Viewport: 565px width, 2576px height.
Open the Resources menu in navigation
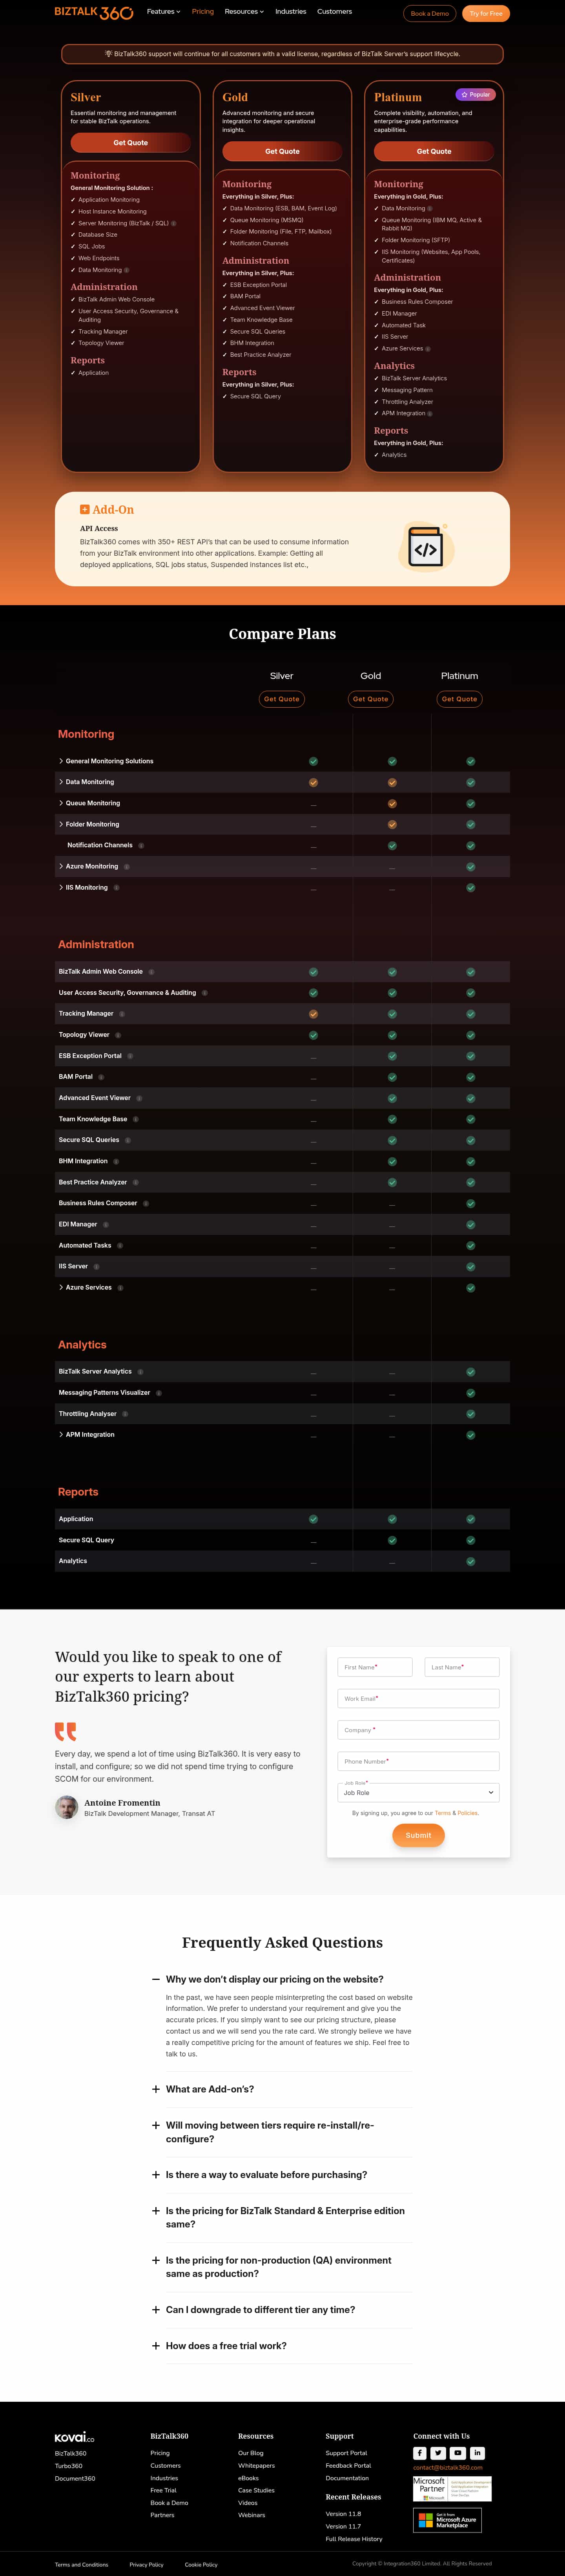[x=244, y=12]
